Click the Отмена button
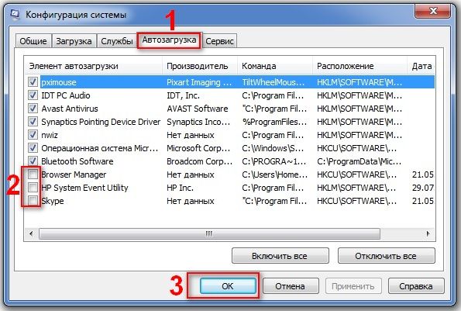This screenshot has height=311, width=461. coord(291,286)
